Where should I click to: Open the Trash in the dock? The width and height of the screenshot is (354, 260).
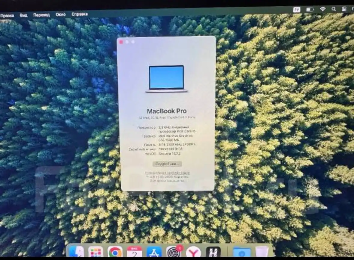point(262,252)
